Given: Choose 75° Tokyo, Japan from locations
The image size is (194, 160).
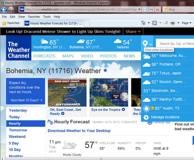Looking at the screenshot, I should 167,73.
